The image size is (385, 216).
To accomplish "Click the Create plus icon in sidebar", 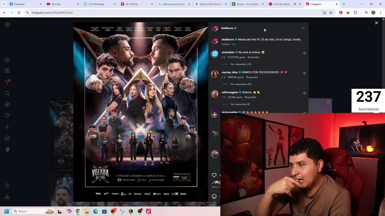I will coord(7,127).
